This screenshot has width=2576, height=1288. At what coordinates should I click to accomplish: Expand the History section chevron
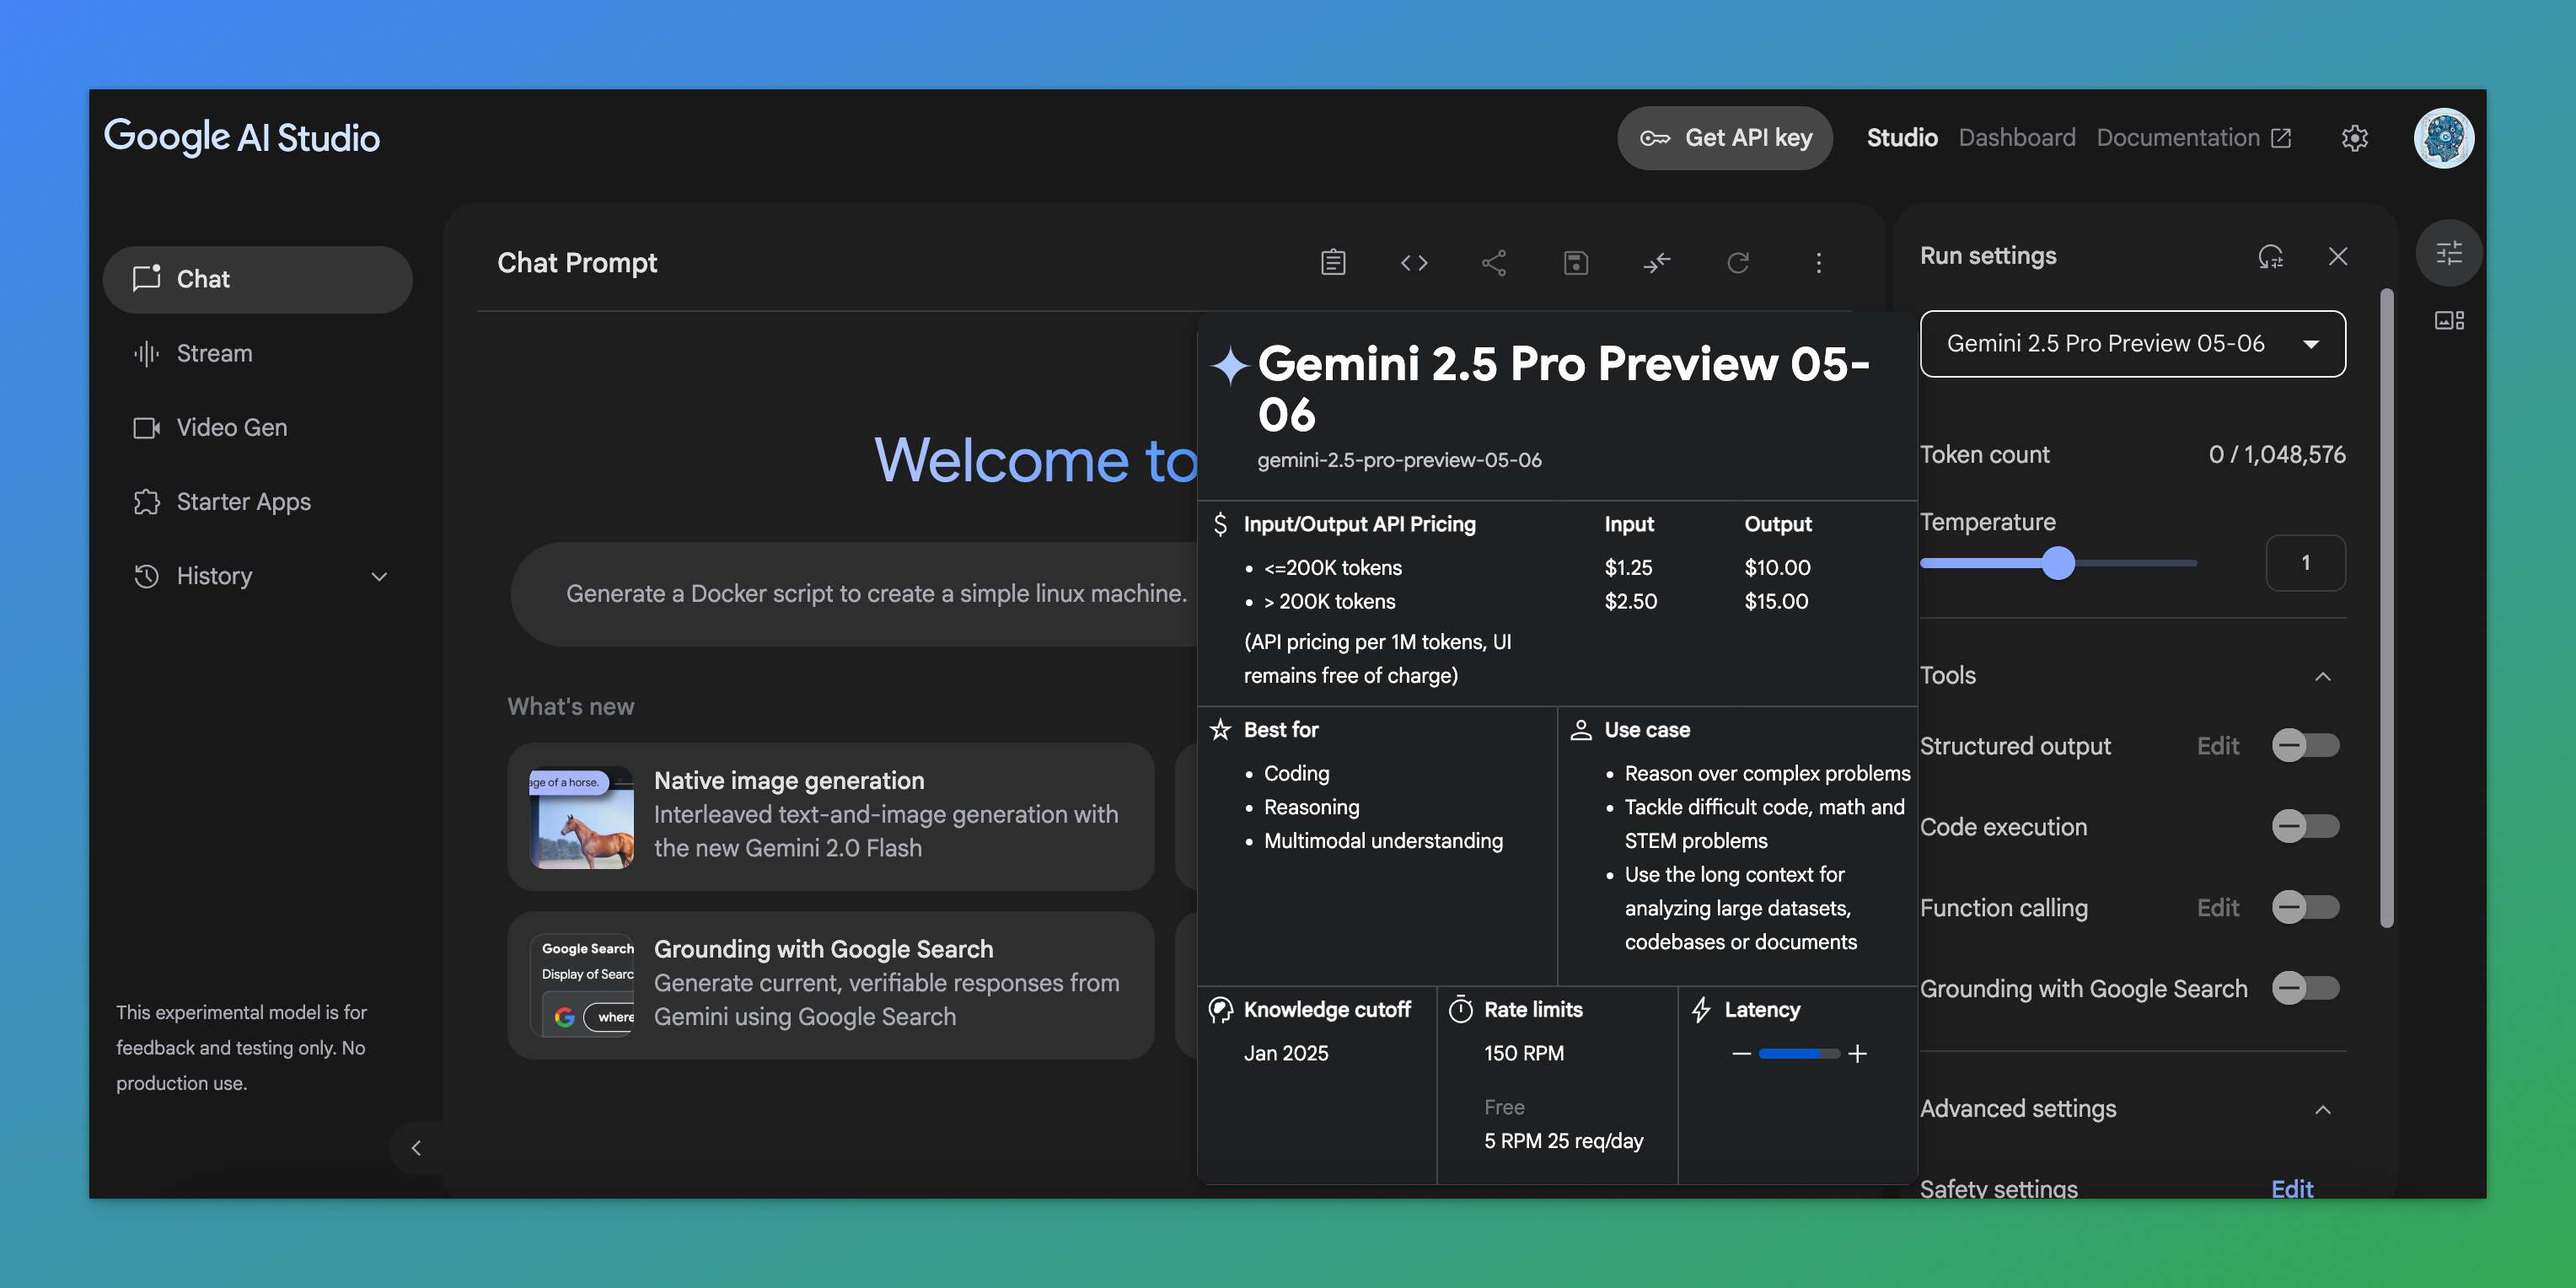[379, 577]
